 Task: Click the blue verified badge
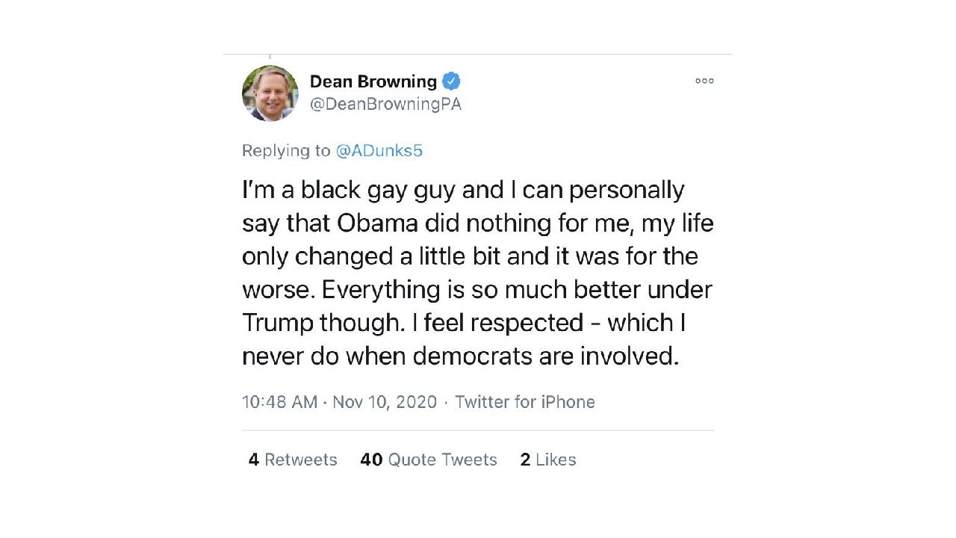click(452, 81)
